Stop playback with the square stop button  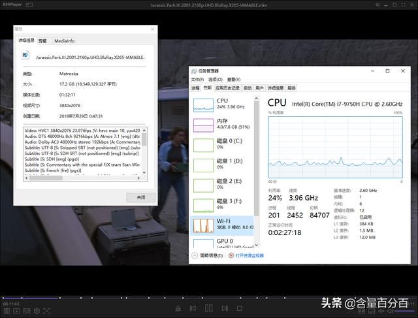[240, 308]
